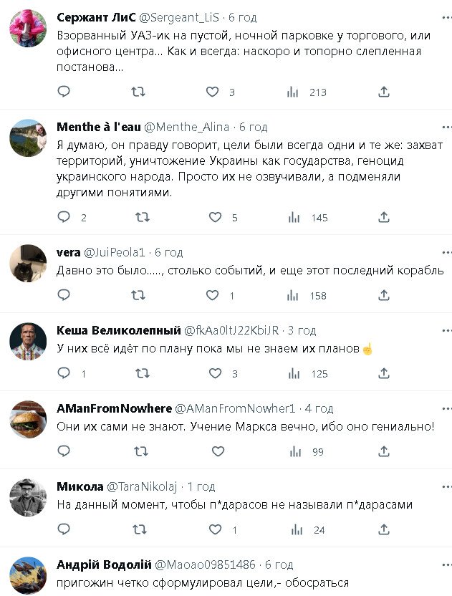
Task: Like vera's tweet about the ship
Action: 213,295
